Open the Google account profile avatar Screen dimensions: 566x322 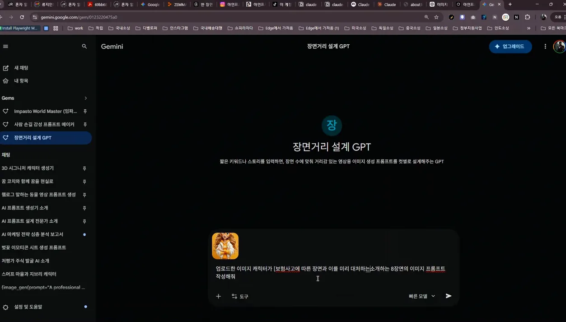(x=560, y=47)
